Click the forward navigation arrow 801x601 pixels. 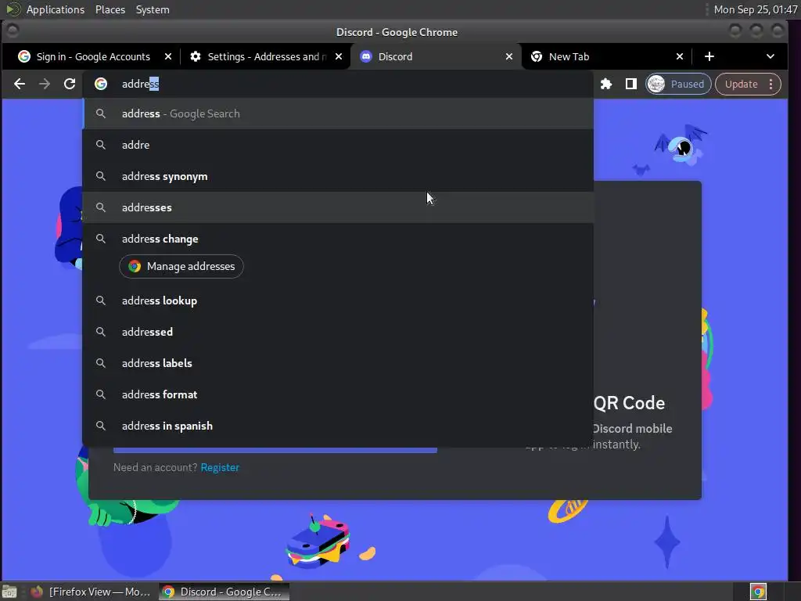45,84
